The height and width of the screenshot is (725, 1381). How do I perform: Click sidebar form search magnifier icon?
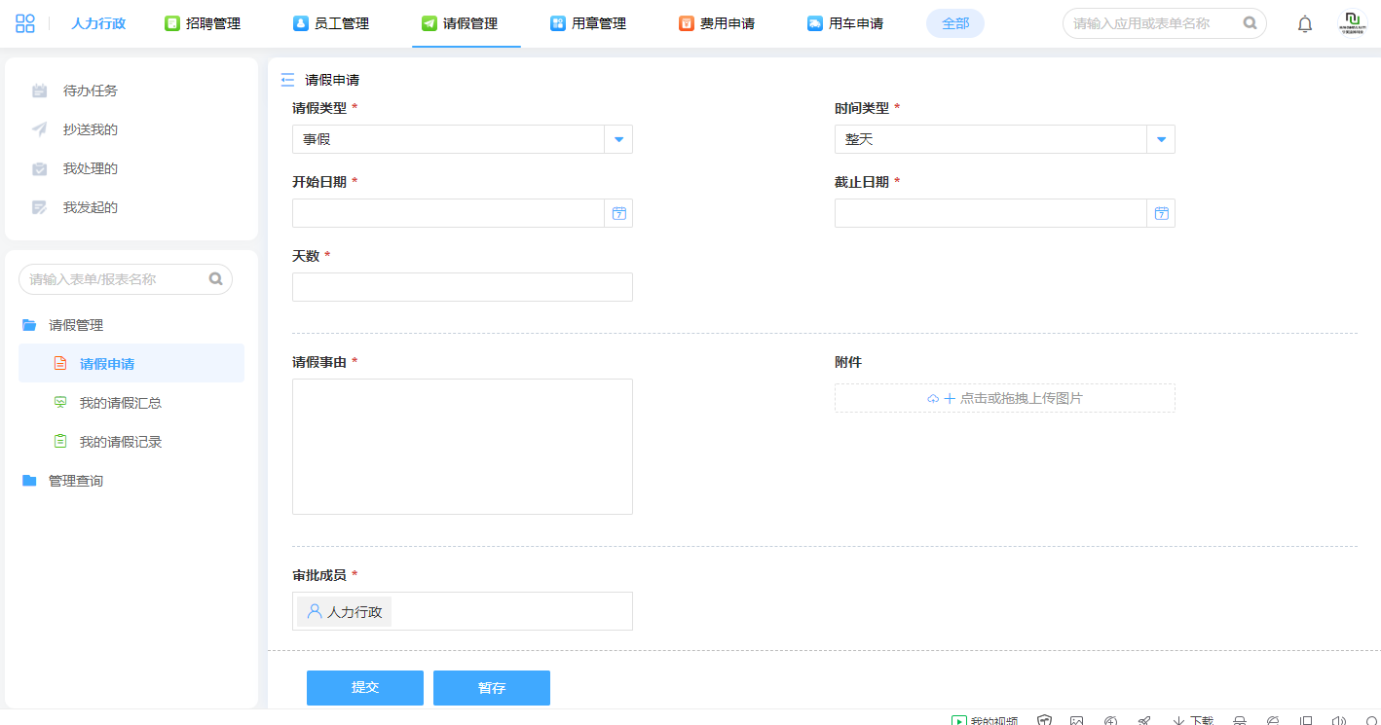pyautogui.click(x=215, y=279)
